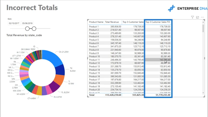
Task: Click the Product 16 row name
Action: coord(94,76)
